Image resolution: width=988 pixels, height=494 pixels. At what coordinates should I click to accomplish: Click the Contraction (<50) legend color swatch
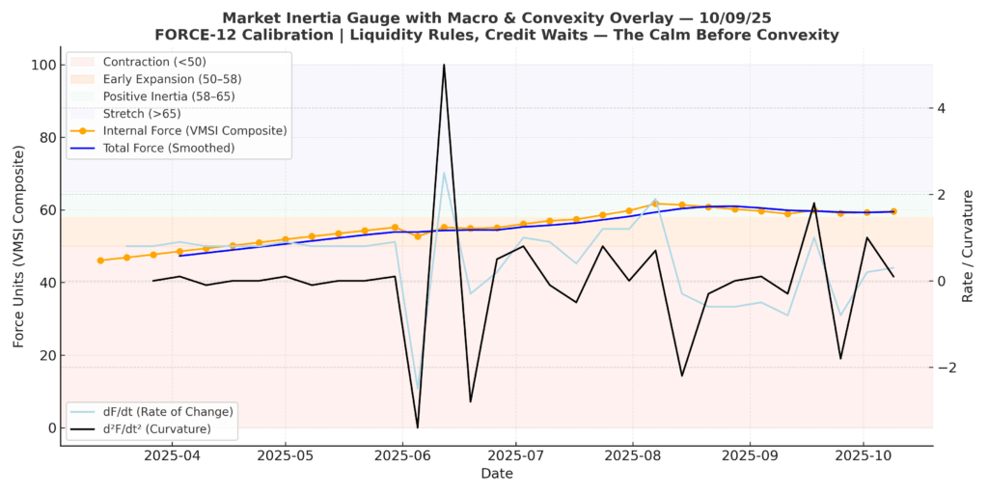pos(82,63)
